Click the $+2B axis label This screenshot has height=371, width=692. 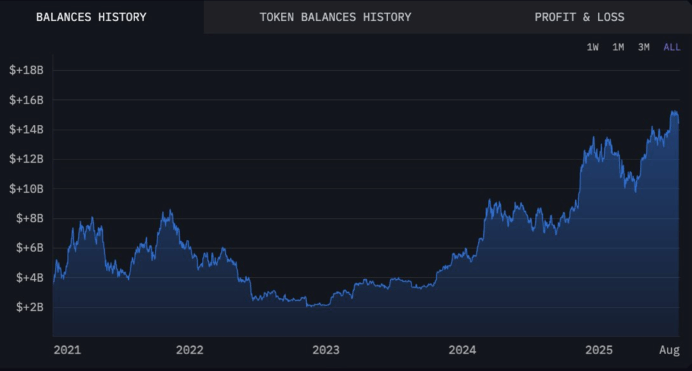(30, 307)
